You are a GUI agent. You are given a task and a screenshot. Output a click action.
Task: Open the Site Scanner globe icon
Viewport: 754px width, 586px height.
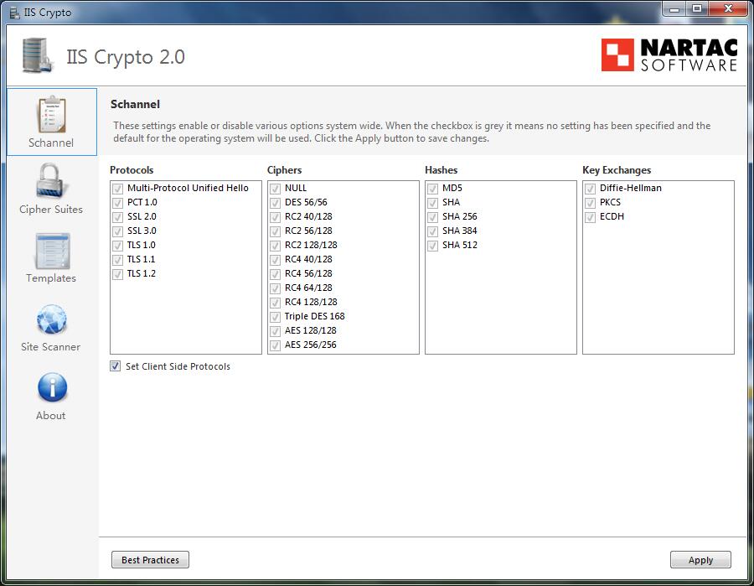[51, 319]
